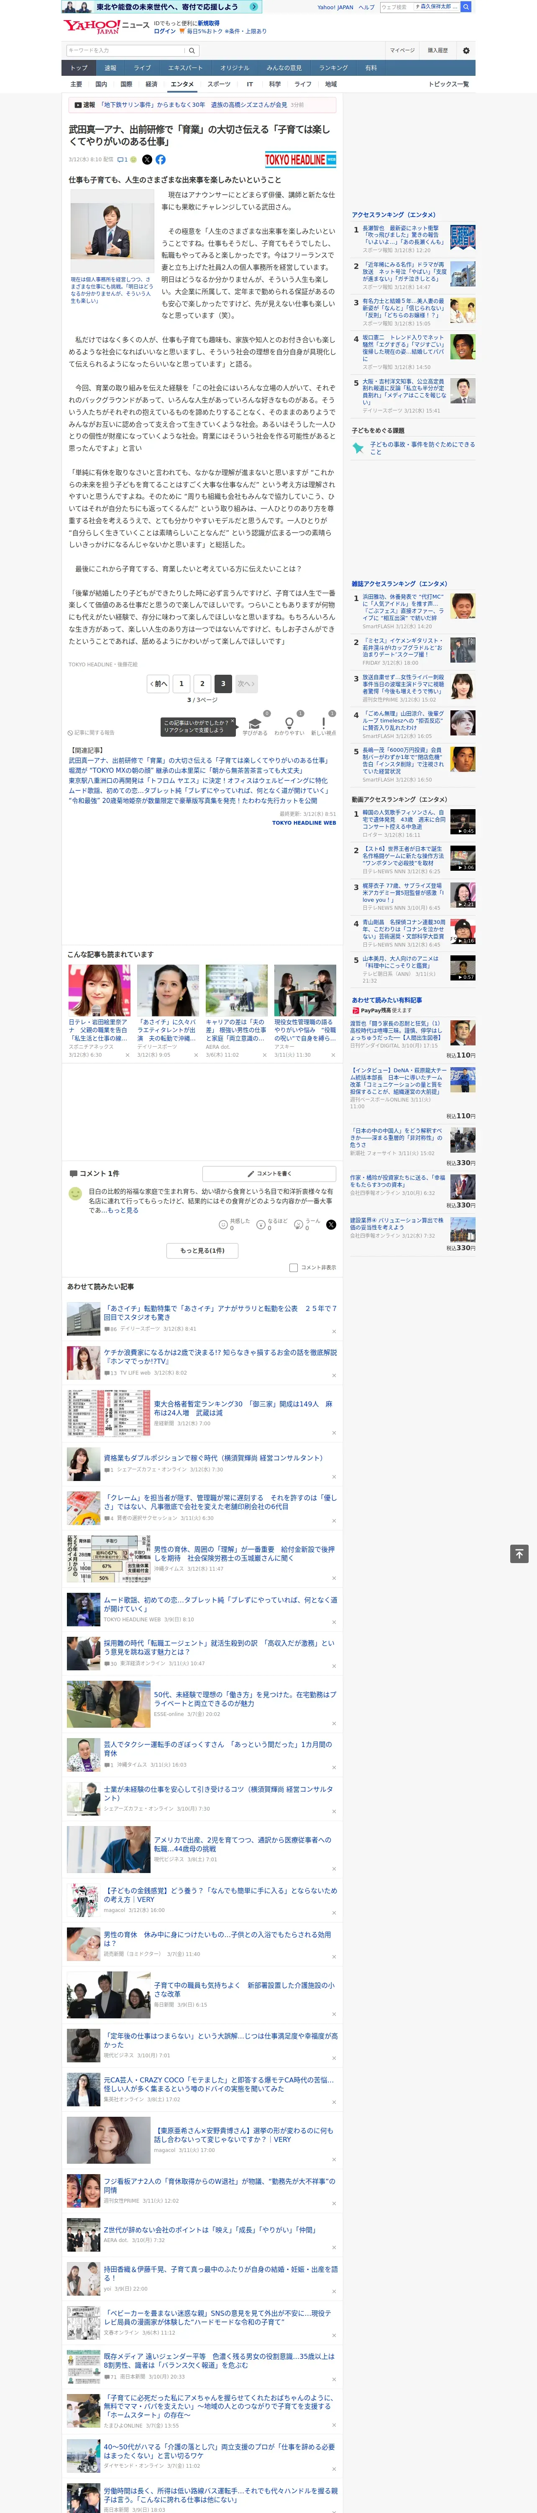Click the web search button at top

point(466,7)
